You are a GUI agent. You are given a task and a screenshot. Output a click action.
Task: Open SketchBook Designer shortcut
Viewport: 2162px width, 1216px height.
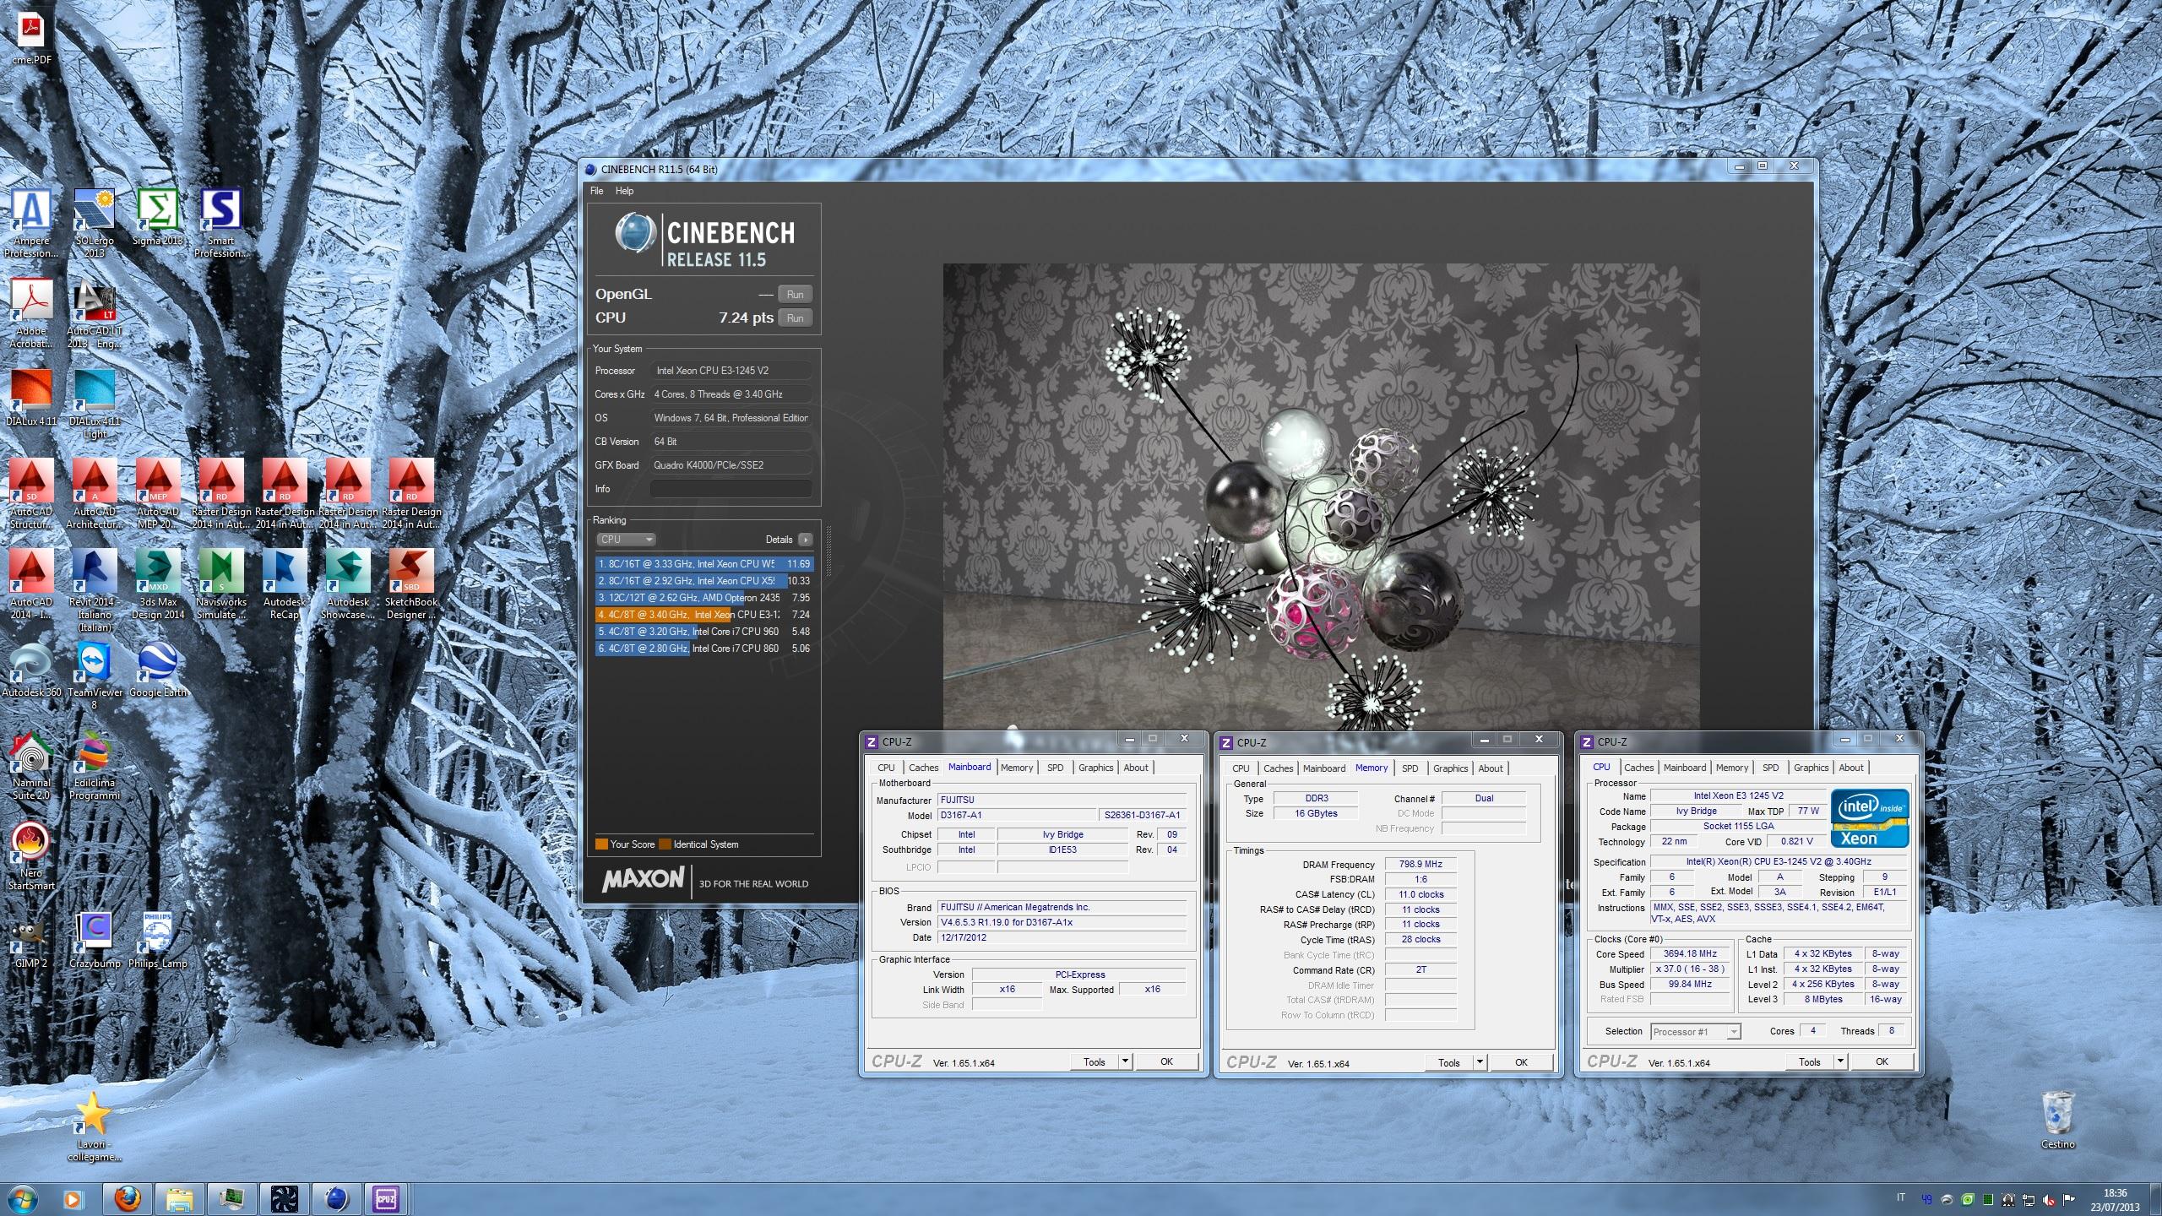point(411,585)
